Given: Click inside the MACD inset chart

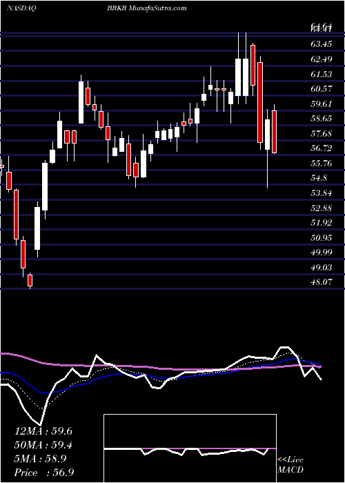Looking at the screenshot, I should pos(190,448).
